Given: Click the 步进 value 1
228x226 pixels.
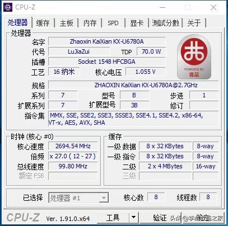Looking at the screenshot, I should (x=204, y=95).
